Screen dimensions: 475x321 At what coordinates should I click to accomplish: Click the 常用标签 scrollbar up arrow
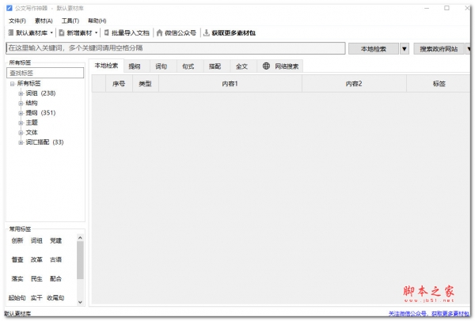pyautogui.click(x=80, y=238)
